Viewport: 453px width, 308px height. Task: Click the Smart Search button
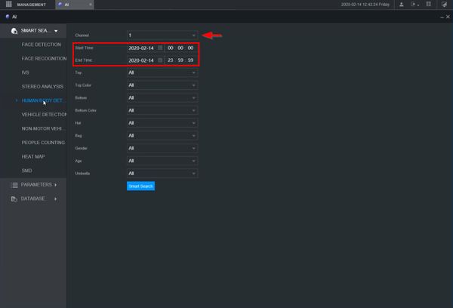(x=140, y=186)
